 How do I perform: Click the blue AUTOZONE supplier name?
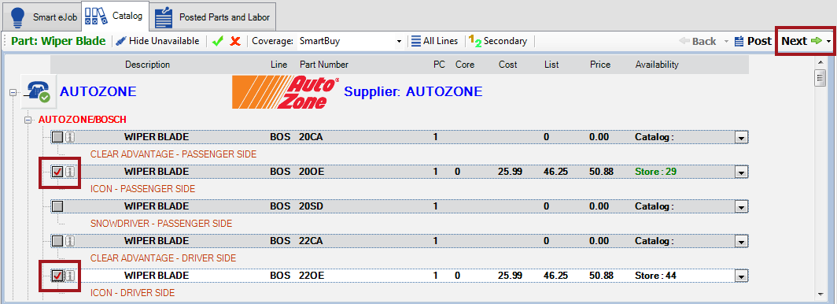[x=98, y=92]
